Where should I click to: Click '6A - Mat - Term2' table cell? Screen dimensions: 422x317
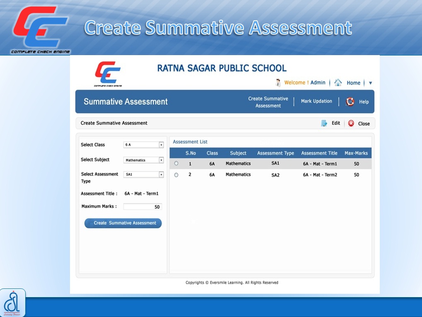320,175
